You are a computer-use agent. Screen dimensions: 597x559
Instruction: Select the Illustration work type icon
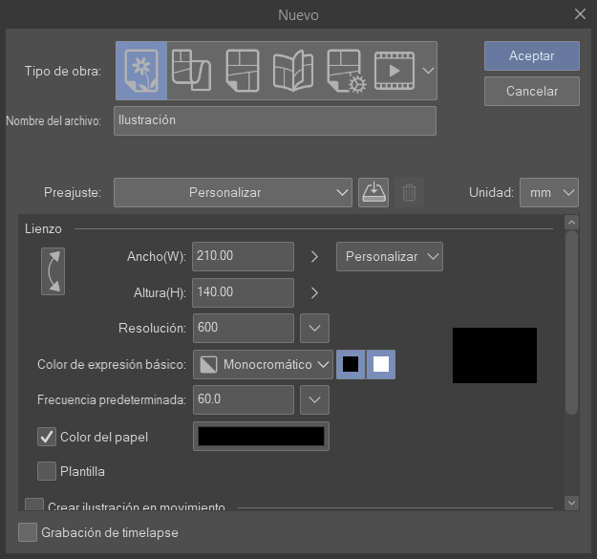141,71
